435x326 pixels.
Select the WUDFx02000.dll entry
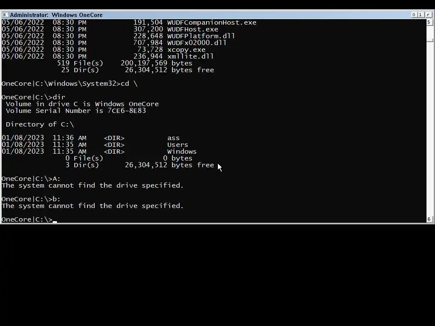197,43
